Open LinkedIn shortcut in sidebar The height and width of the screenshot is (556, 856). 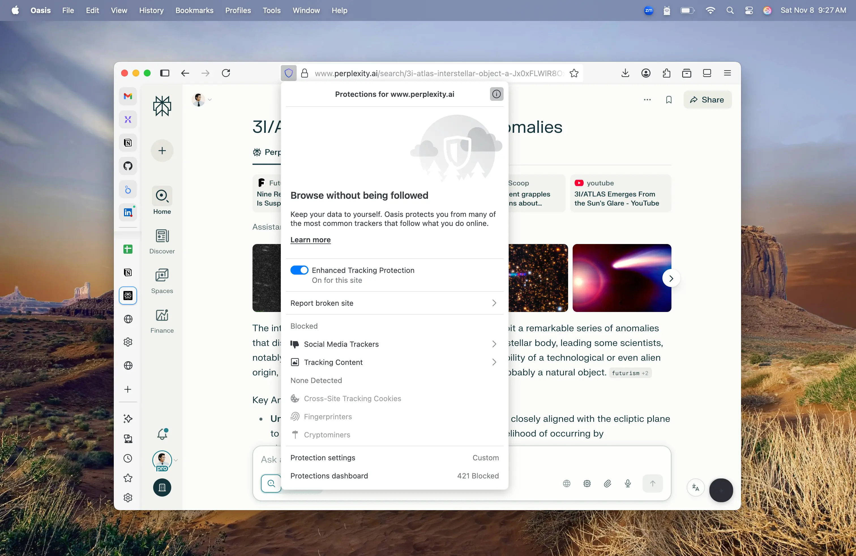tap(128, 212)
